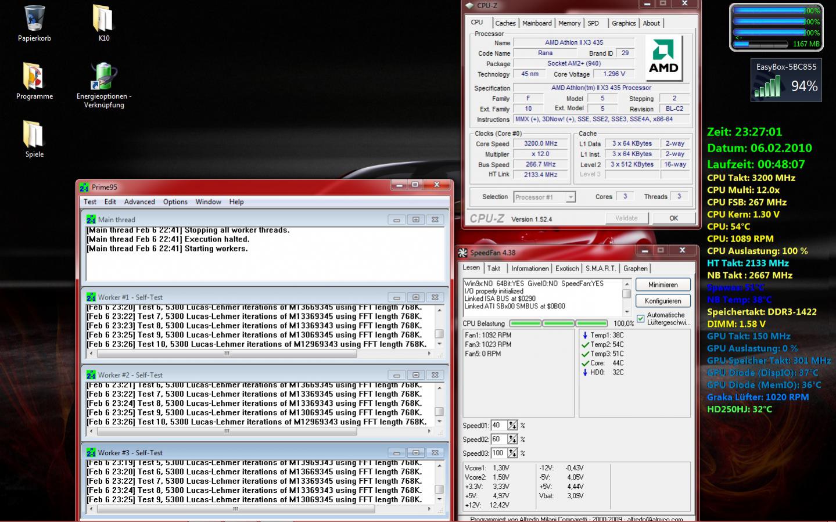Click the HD0 down-arrow status icon
This screenshot has height=522, width=836.
585,372
